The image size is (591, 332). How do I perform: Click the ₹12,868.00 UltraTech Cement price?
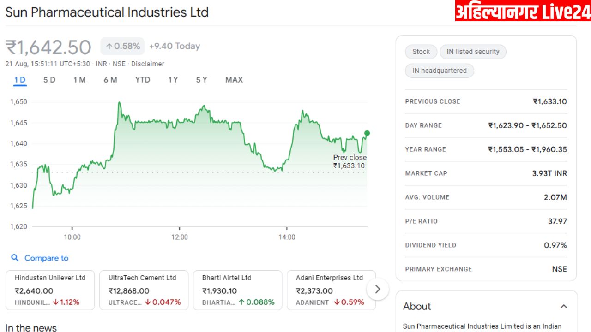129,291
